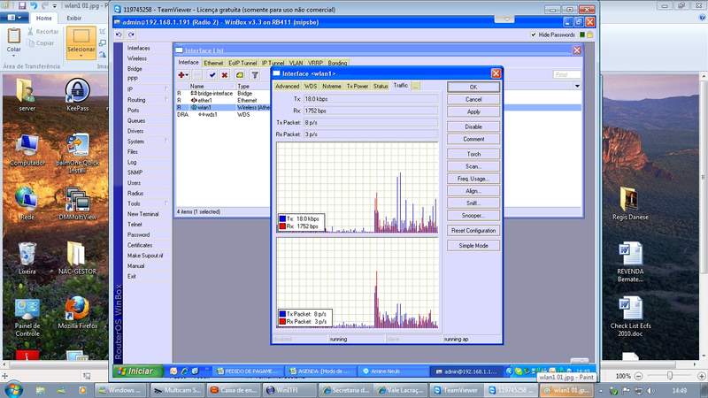Switch to the Tx Power tab
708x398 pixels.
pos(357,87)
